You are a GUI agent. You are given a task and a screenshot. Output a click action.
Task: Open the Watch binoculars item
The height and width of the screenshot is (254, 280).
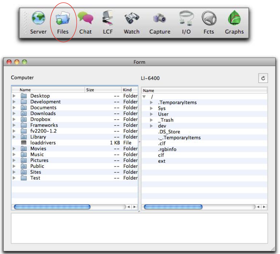[x=132, y=23]
